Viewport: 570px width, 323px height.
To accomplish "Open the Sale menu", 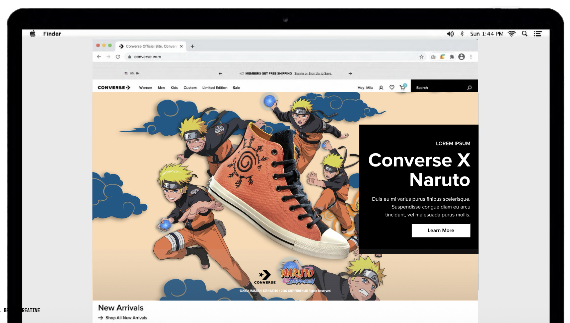I will coord(236,88).
